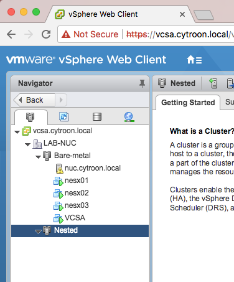The height and width of the screenshot is (282, 234).
Task: Switch to Networking view tab
Action: [129, 117]
